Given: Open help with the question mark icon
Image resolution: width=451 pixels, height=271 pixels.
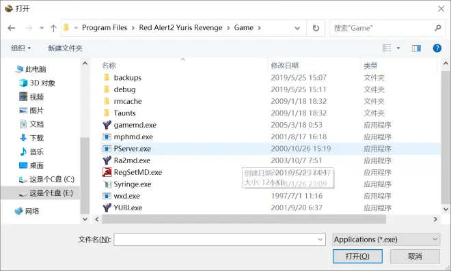Looking at the screenshot, I should pos(437,48).
